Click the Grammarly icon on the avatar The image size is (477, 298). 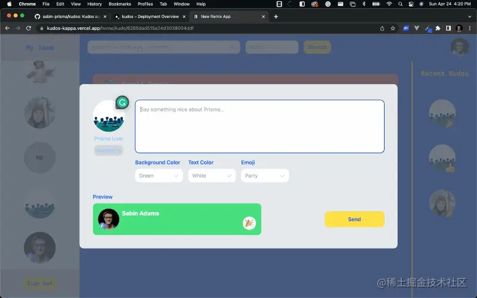coord(122,103)
